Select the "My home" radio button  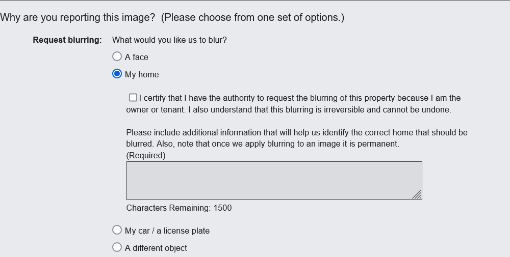(117, 74)
